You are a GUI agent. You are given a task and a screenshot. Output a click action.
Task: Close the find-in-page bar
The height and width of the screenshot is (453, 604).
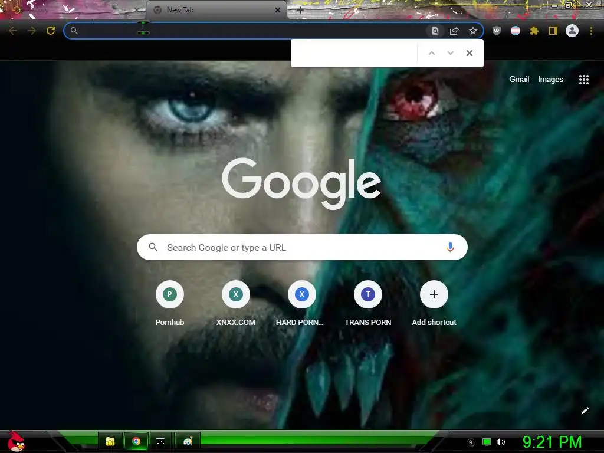pos(469,53)
